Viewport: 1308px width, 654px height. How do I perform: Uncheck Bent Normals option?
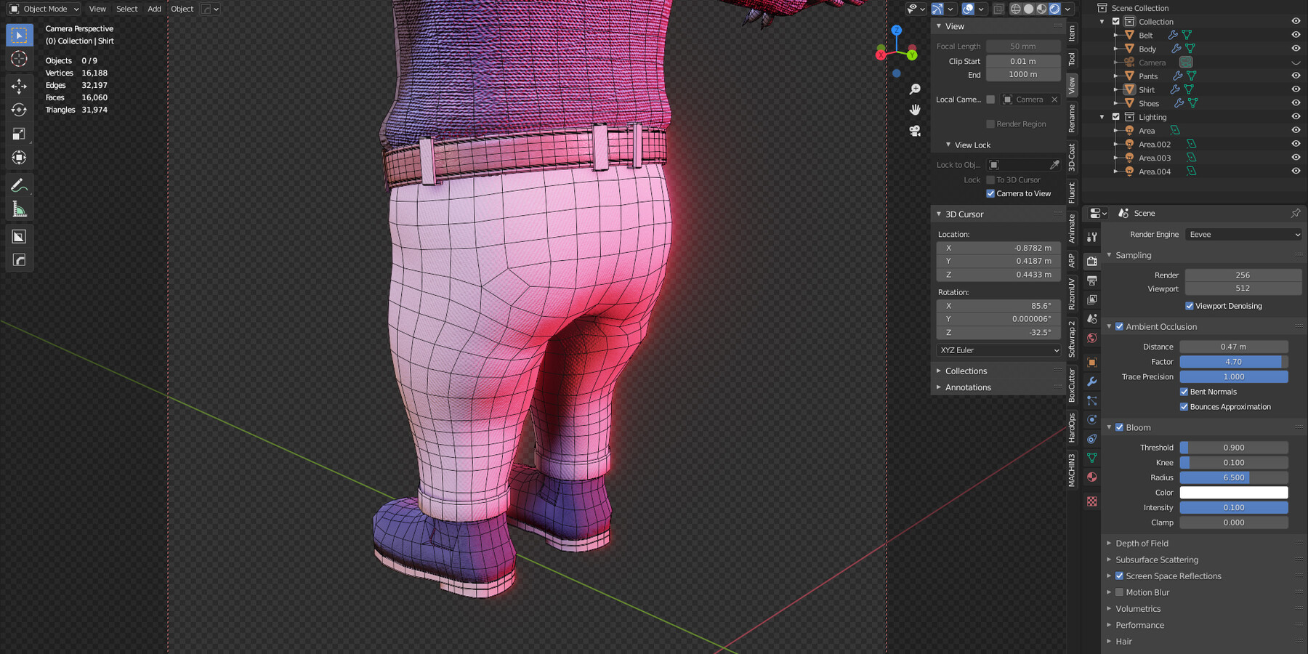pos(1184,392)
